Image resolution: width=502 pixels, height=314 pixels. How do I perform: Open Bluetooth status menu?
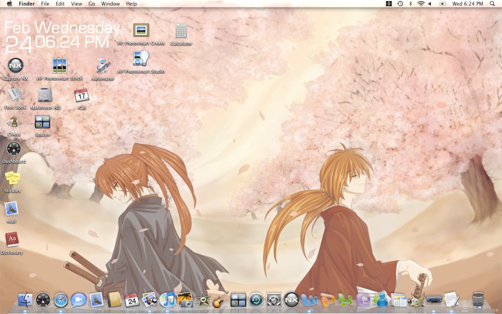[x=410, y=4]
